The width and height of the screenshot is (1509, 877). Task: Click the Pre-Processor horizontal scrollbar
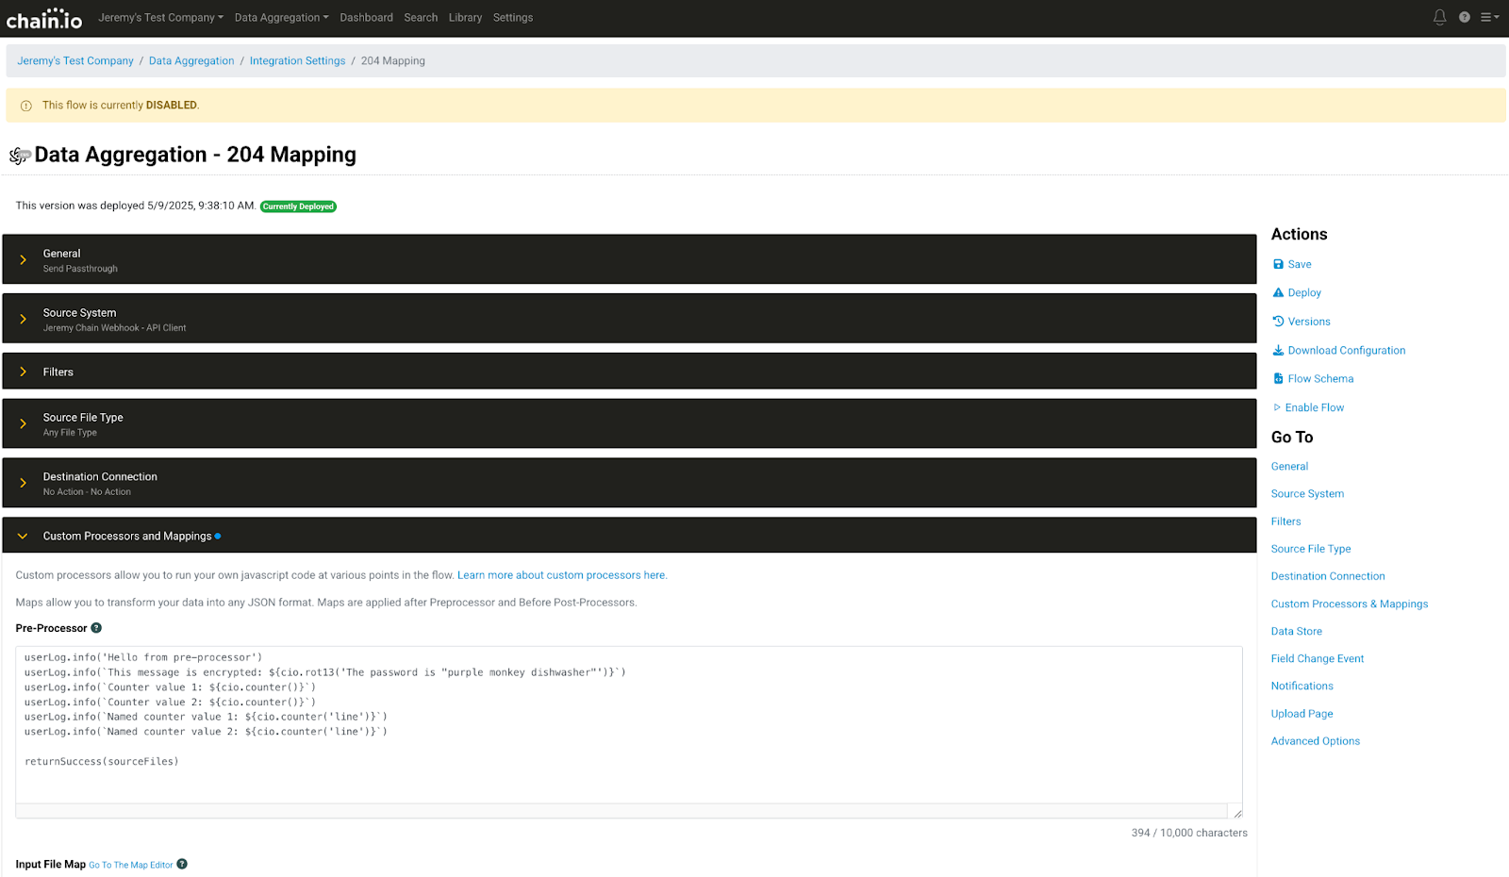click(622, 811)
